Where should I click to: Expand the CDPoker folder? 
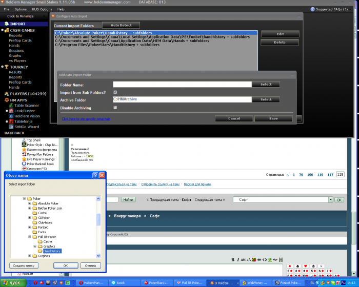coord(29,218)
